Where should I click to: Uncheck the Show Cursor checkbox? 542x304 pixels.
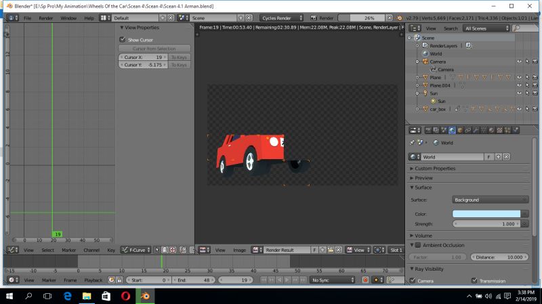122,40
